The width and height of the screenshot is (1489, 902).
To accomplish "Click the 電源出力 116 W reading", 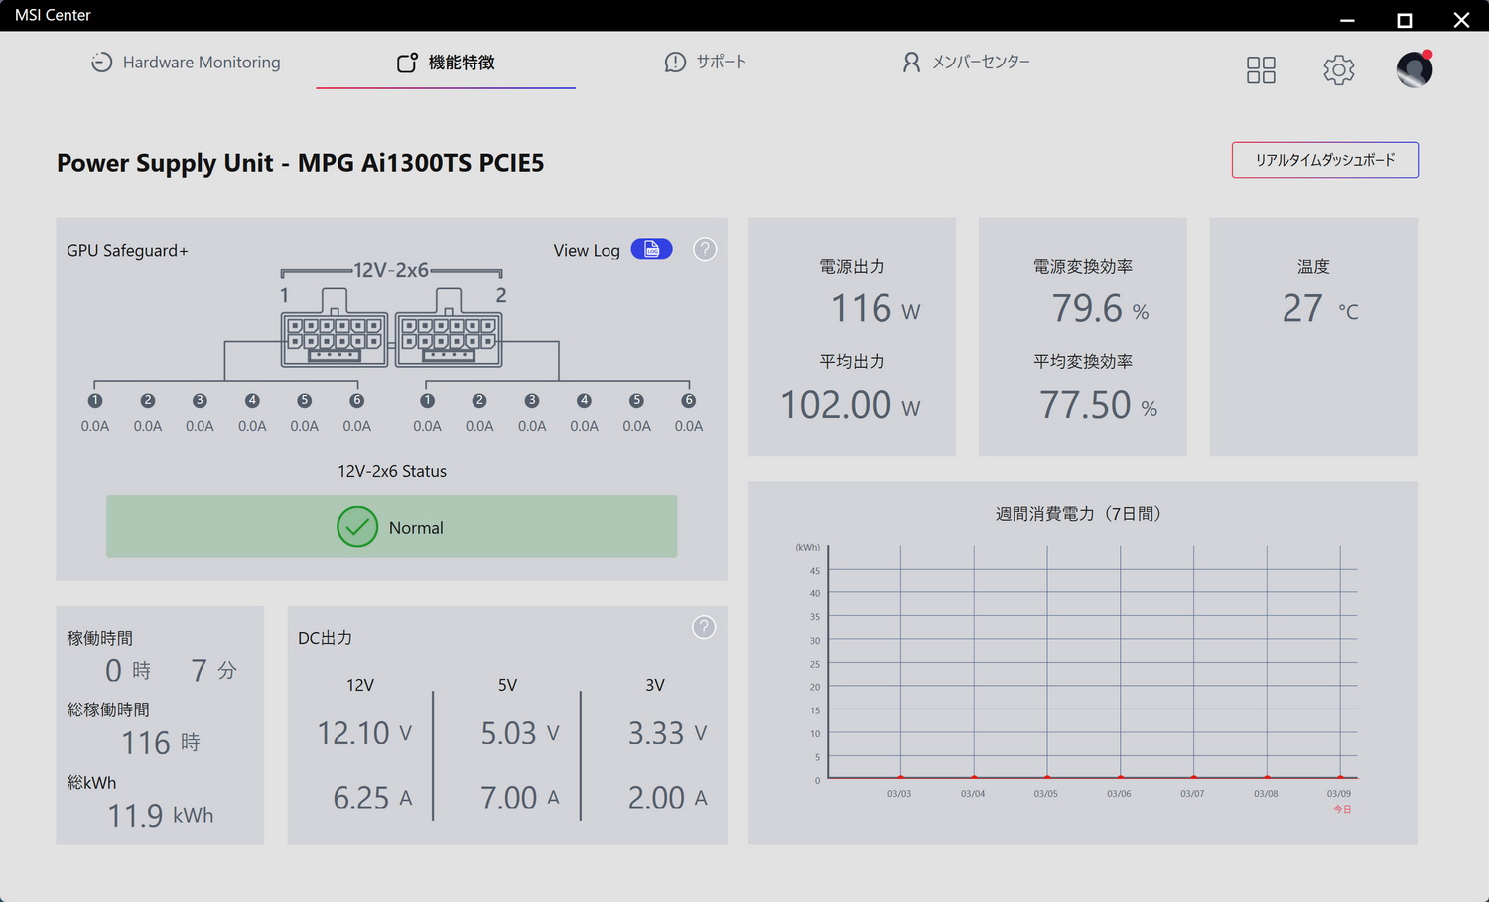I will pyautogui.click(x=876, y=309).
